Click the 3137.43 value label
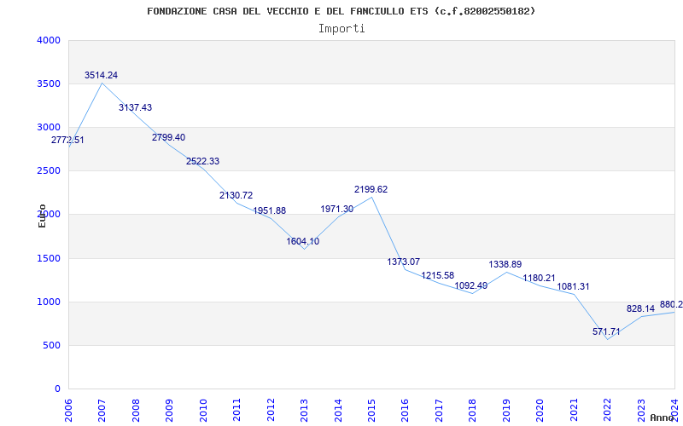 (x=135, y=107)
